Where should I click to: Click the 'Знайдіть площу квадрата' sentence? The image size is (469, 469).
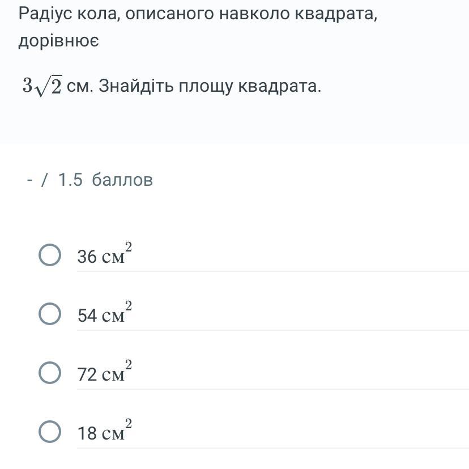tap(210, 86)
